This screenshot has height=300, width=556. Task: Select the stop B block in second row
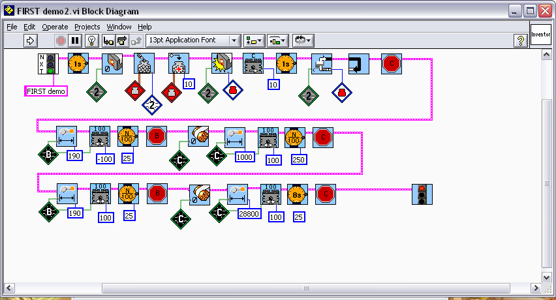pos(157,136)
